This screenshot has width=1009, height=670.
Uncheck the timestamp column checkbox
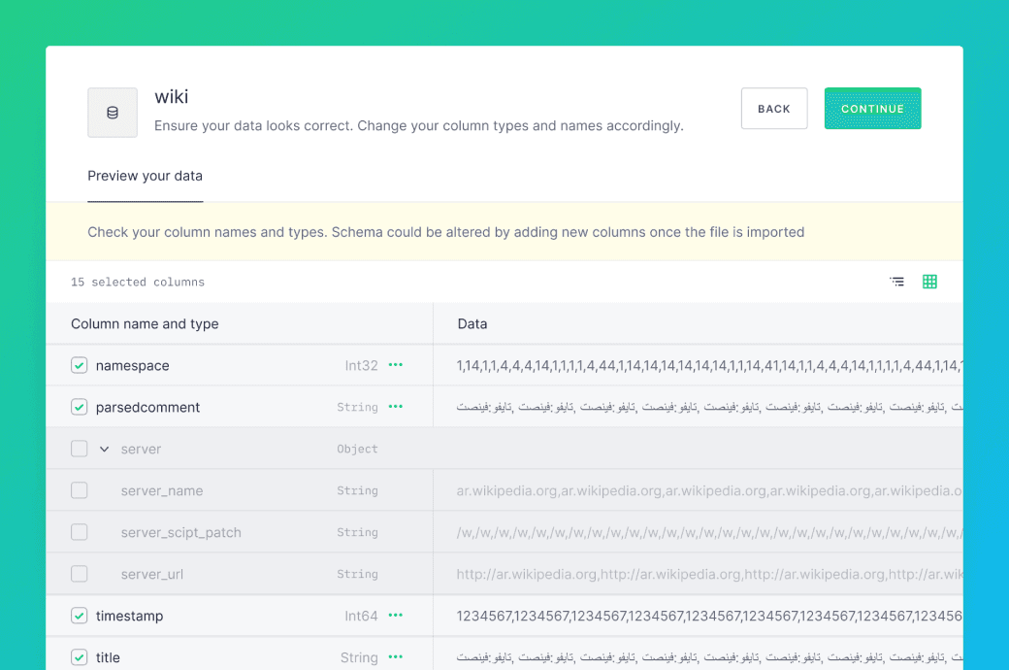point(80,616)
